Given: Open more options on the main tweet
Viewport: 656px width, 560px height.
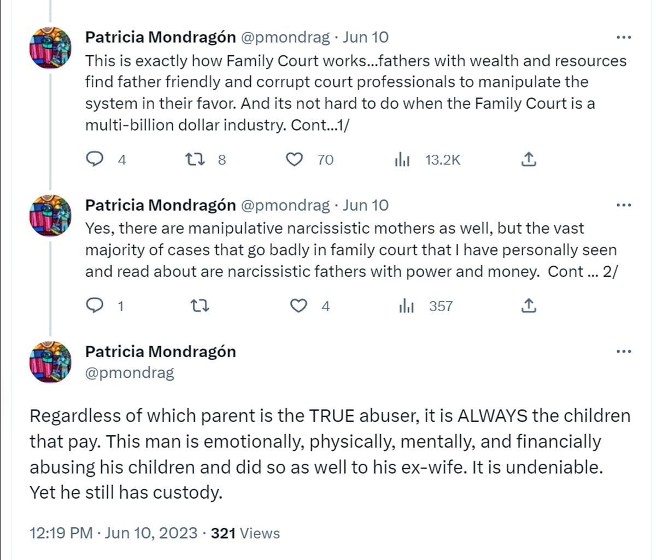Looking at the screenshot, I should (x=624, y=352).
